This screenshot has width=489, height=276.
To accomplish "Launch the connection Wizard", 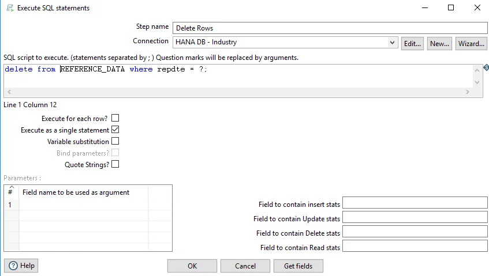I will click(471, 43).
